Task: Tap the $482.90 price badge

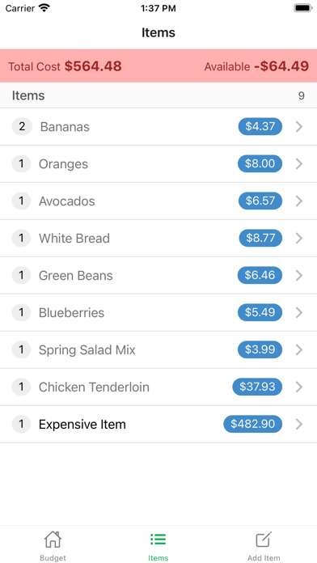Action: pyautogui.click(x=253, y=424)
